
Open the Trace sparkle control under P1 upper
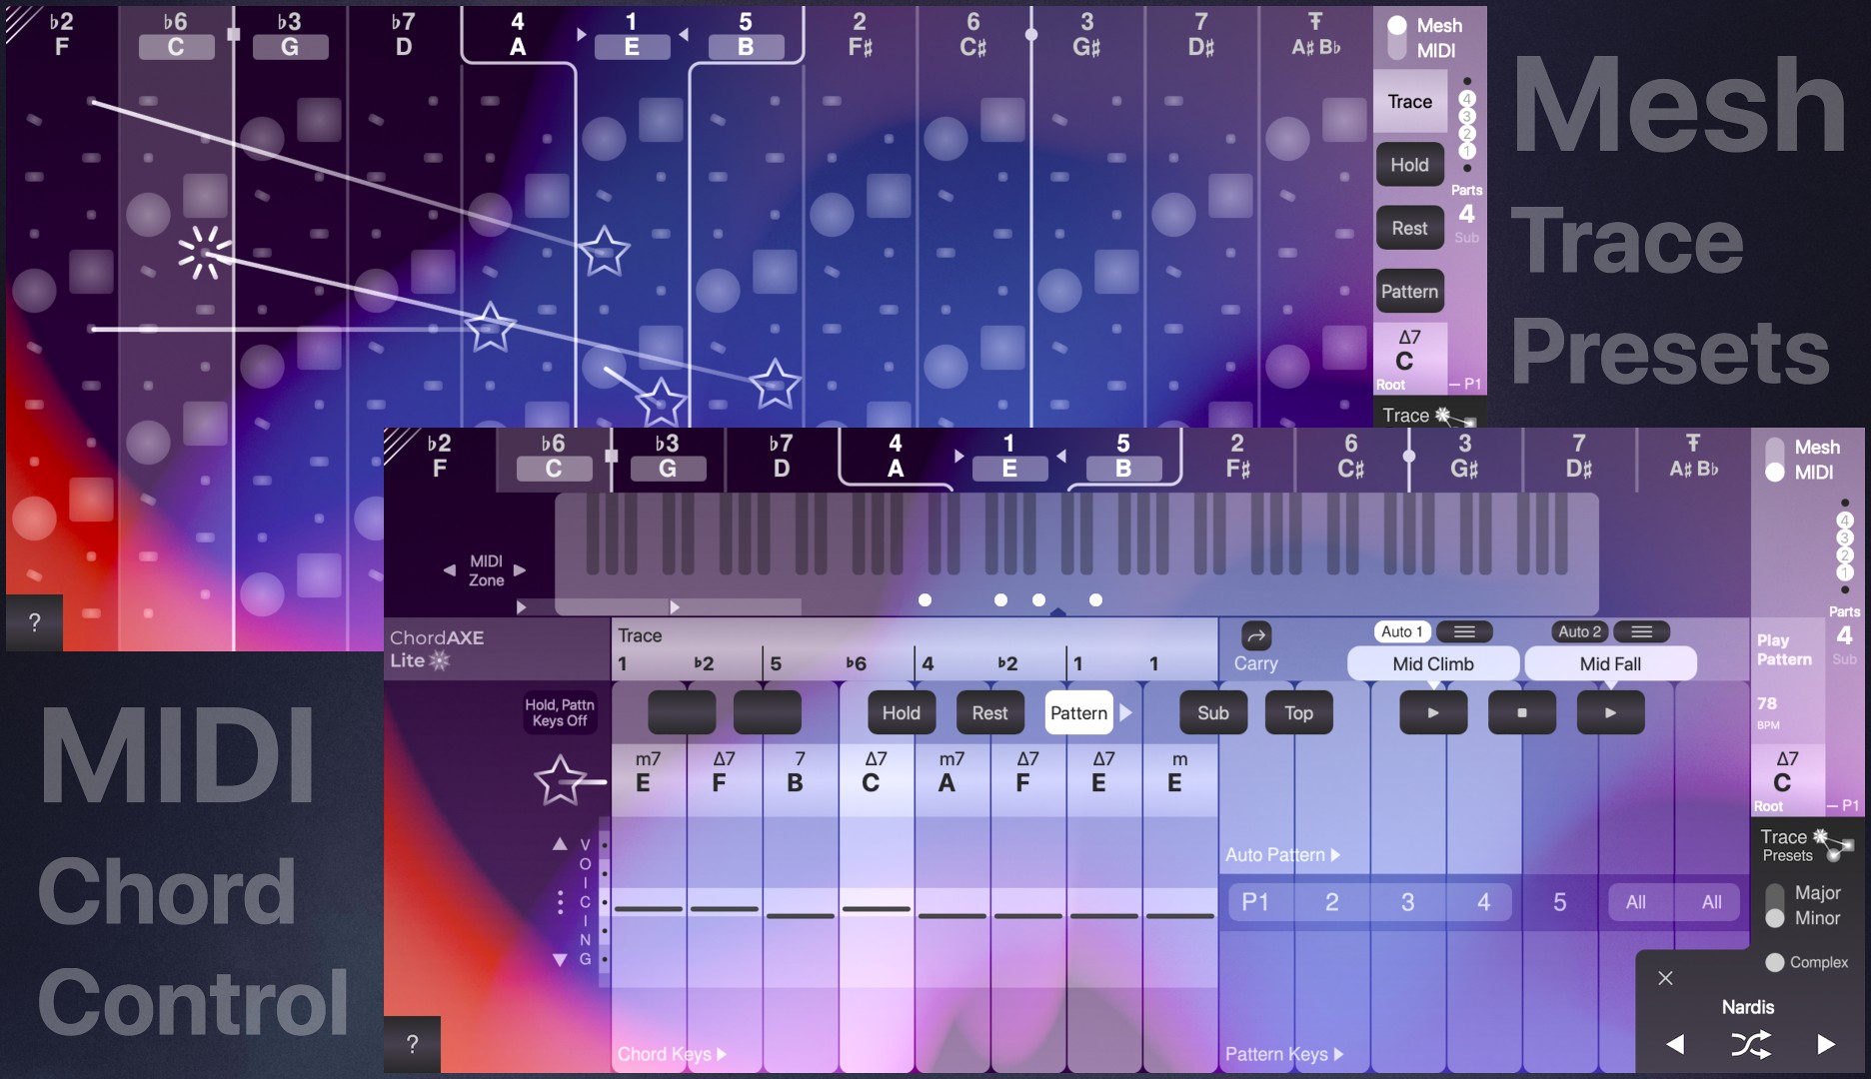pyautogui.click(x=1427, y=415)
